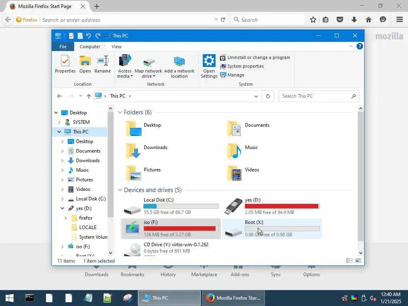Image resolution: width=408 pixels, height=306 pixels.
Task: Expand SYSTEM in the navigation tree
Action: pyautogui.click(x=59, y=122)
